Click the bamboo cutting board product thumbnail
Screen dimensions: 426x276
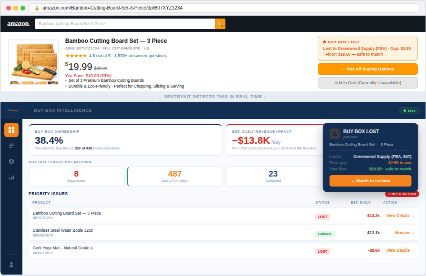33,62
